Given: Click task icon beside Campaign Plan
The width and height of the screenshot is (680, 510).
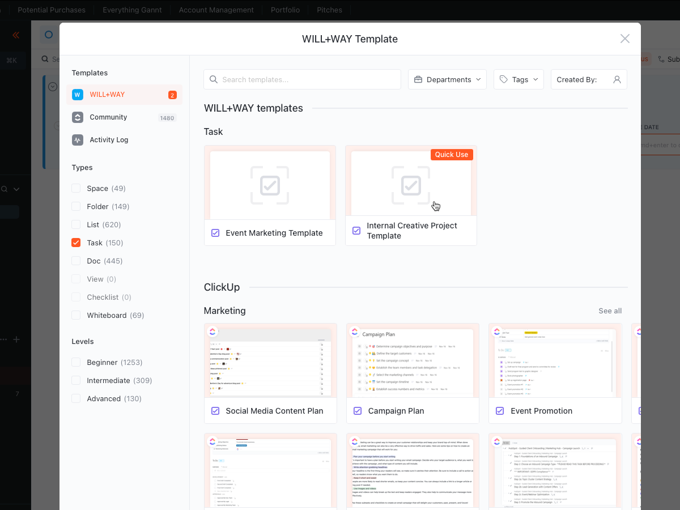Looking at the screenshot, I should pos(358,411).
